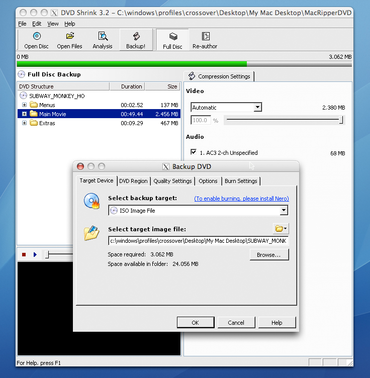Click the 00:02.52 duration of Menus
The height and width of the screenshot is (378, 370).
(132, 105)
